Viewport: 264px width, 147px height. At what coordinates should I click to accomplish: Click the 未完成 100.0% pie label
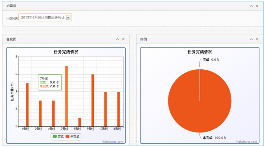pos(214,138)
